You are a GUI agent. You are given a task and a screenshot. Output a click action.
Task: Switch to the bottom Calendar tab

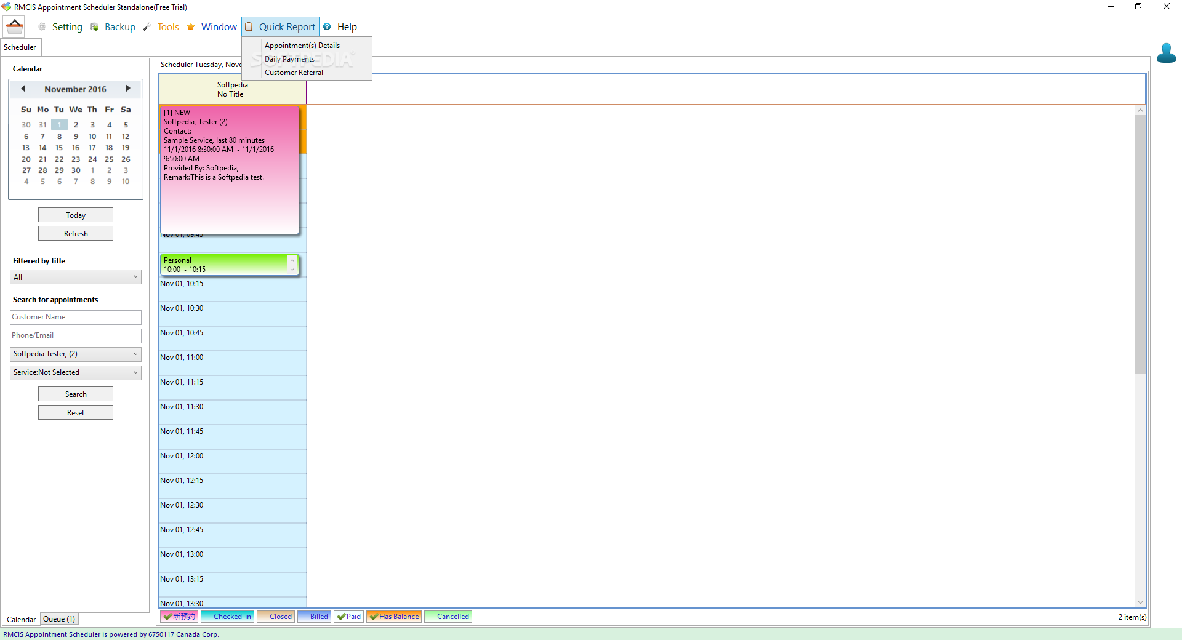pos(21,619)
